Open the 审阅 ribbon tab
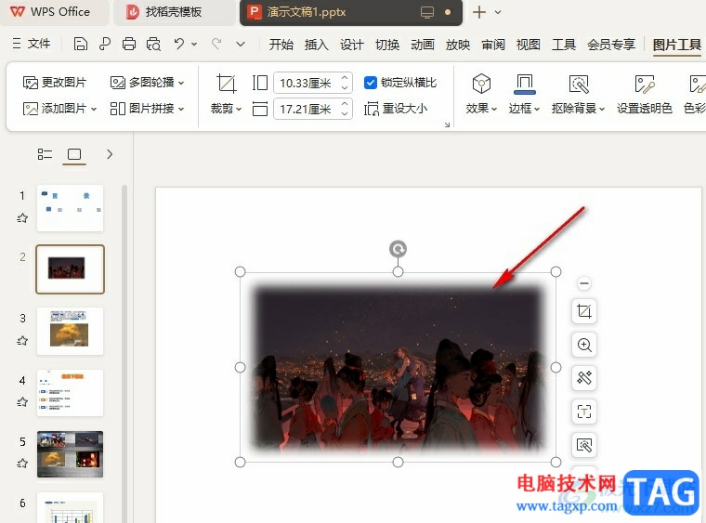The width and height of the screenshot is (706, 523). tap(493, 45)
